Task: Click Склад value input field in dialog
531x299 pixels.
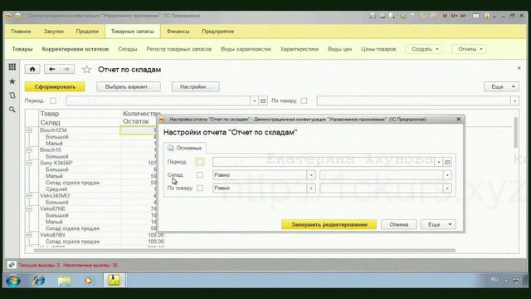Action: 382,175
